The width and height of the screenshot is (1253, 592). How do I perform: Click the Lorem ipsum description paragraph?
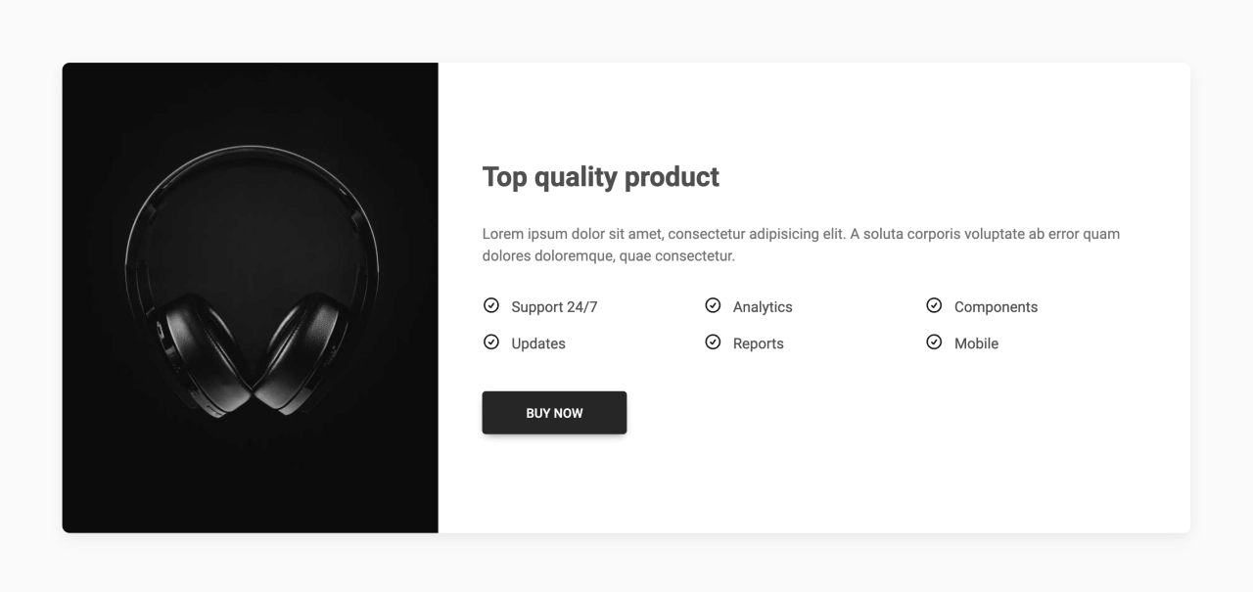tap(801, 245)
